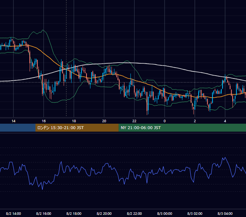Select the blue session bar before London

[18, 128]
